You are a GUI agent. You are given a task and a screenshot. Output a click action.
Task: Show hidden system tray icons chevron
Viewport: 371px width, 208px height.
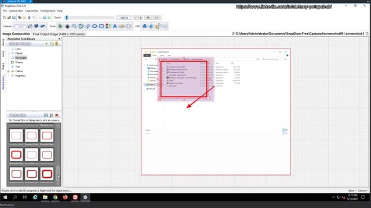pos(333,197)
